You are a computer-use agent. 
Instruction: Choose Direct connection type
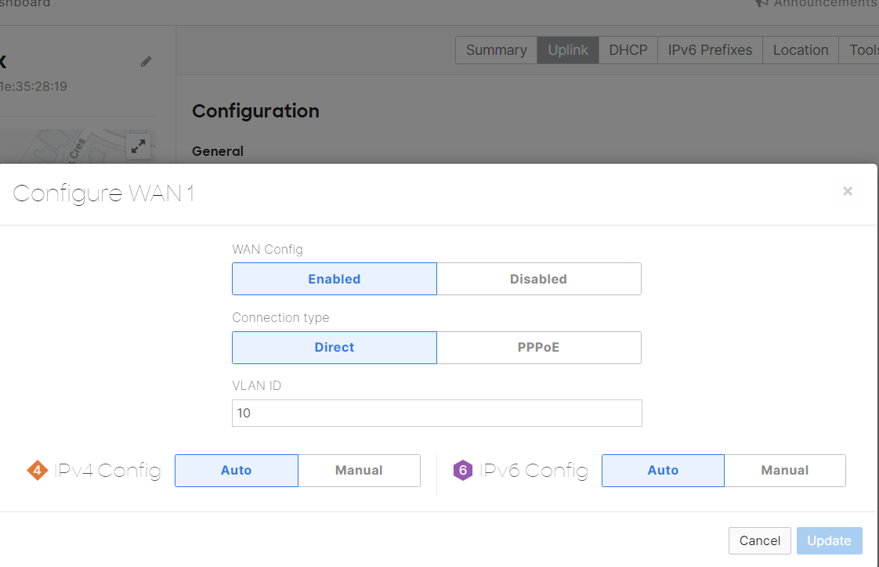334,348
